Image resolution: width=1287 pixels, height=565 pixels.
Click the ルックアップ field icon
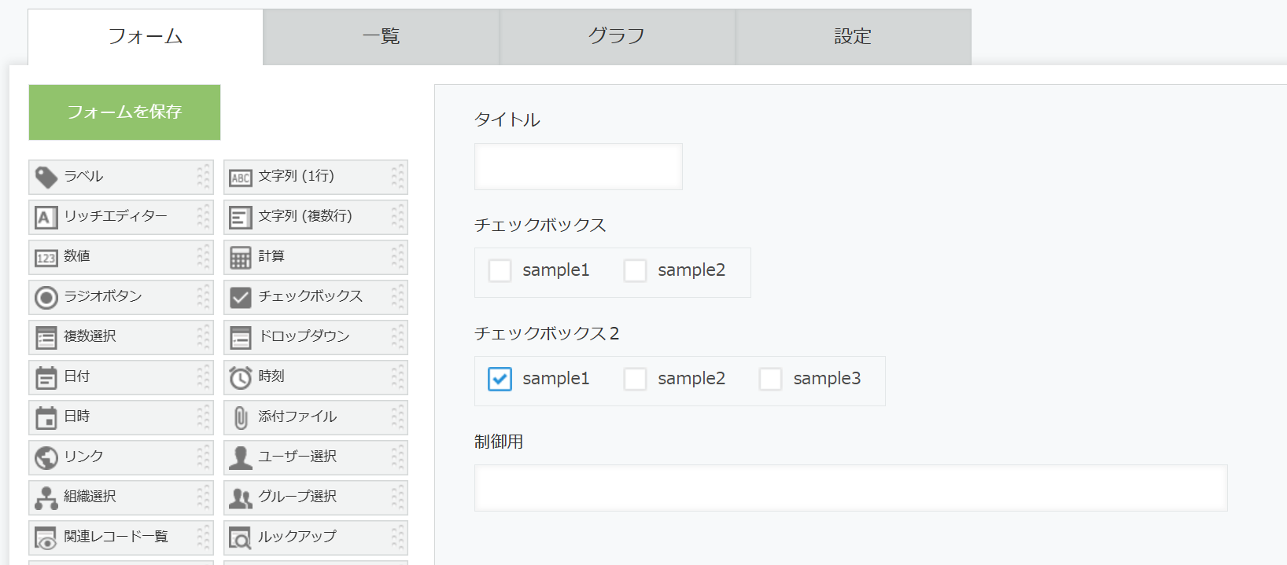pyautogui.click(x=241, y=538)
